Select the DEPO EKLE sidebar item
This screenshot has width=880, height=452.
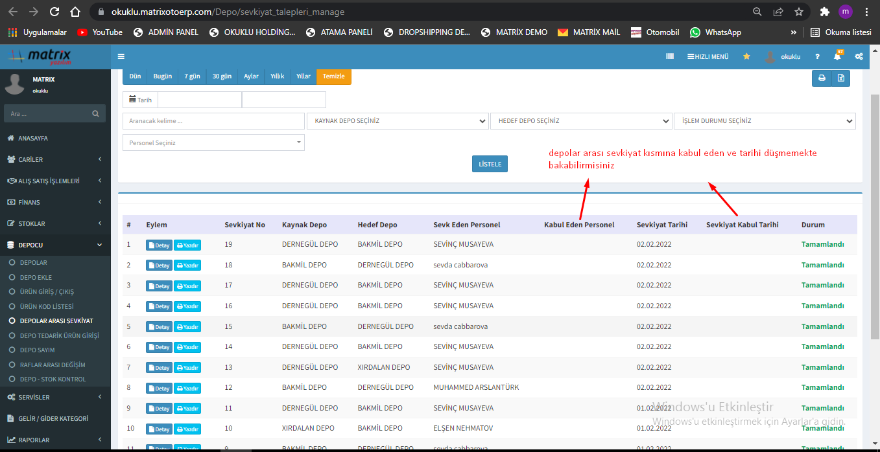(x=36, y=277)
